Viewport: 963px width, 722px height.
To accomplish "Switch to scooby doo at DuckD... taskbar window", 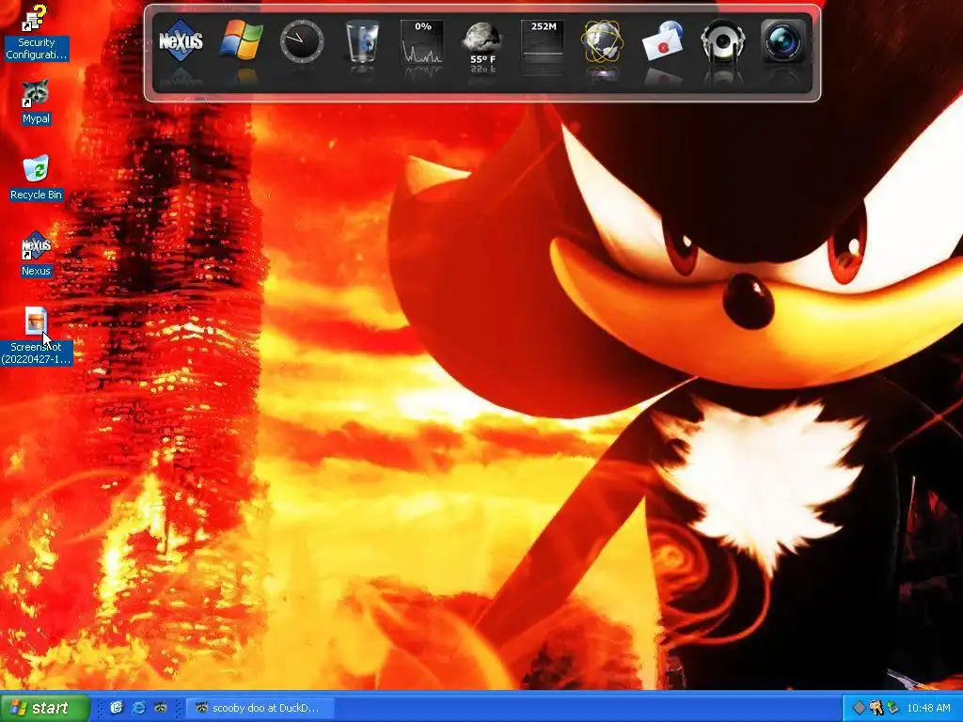I will point(260,708).
